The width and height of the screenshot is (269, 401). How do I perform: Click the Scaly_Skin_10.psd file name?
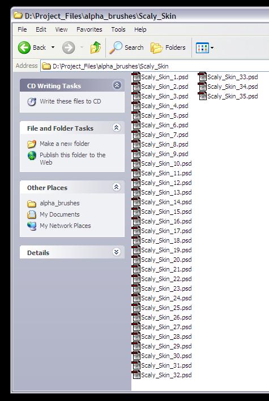[166, 163]
